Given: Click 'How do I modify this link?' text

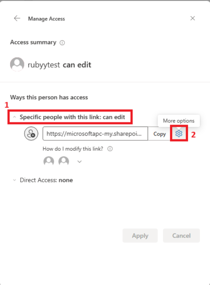Looking at the screenshot, I should coord(73,149).
